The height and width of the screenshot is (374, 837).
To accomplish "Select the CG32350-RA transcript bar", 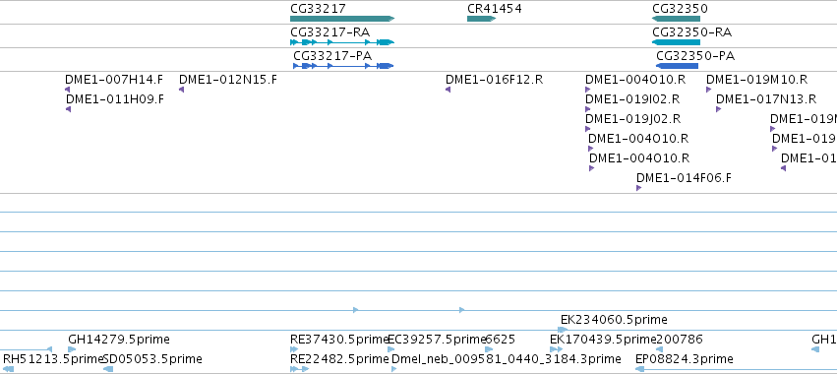I will click(x=676, y=42).
